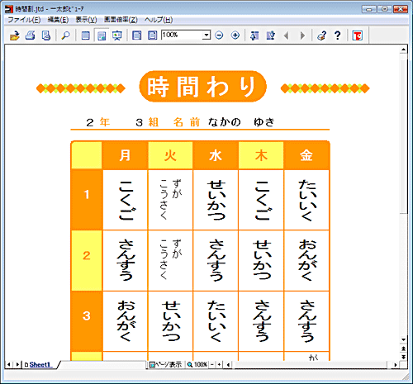Click vertical scrollbar down arrow
Screen dimensions: 413x384
click(403, 339)
